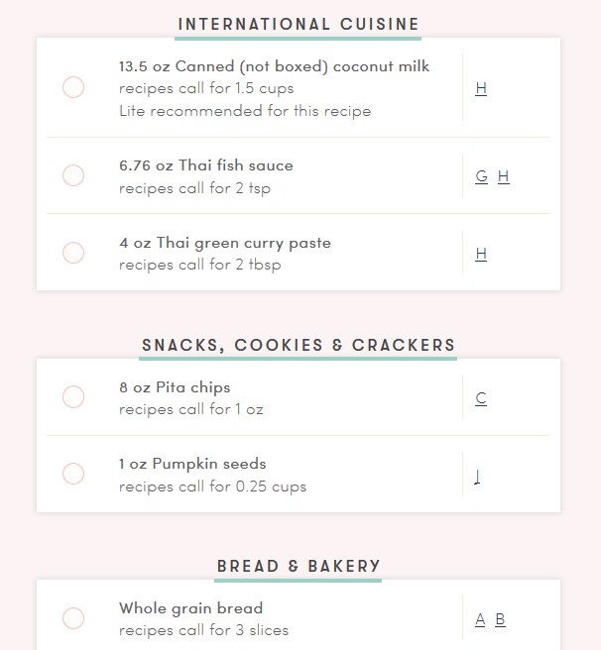Check off the Pita chips item
Viewport: 601px width, 650px height.
[73, 397]
